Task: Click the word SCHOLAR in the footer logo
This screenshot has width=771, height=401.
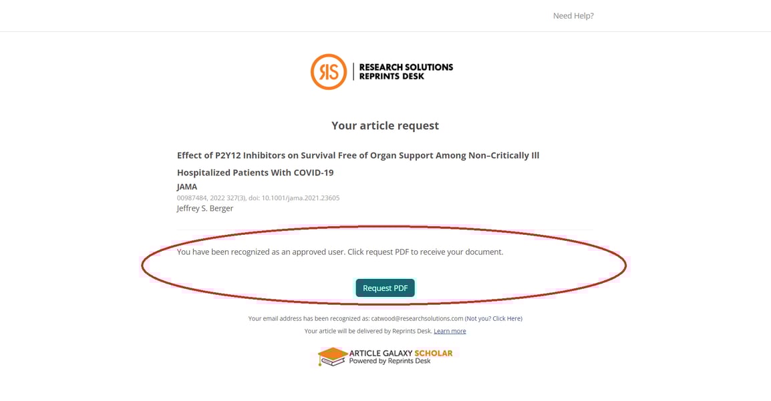Action: pyautogui.click(x=433, y=353)
